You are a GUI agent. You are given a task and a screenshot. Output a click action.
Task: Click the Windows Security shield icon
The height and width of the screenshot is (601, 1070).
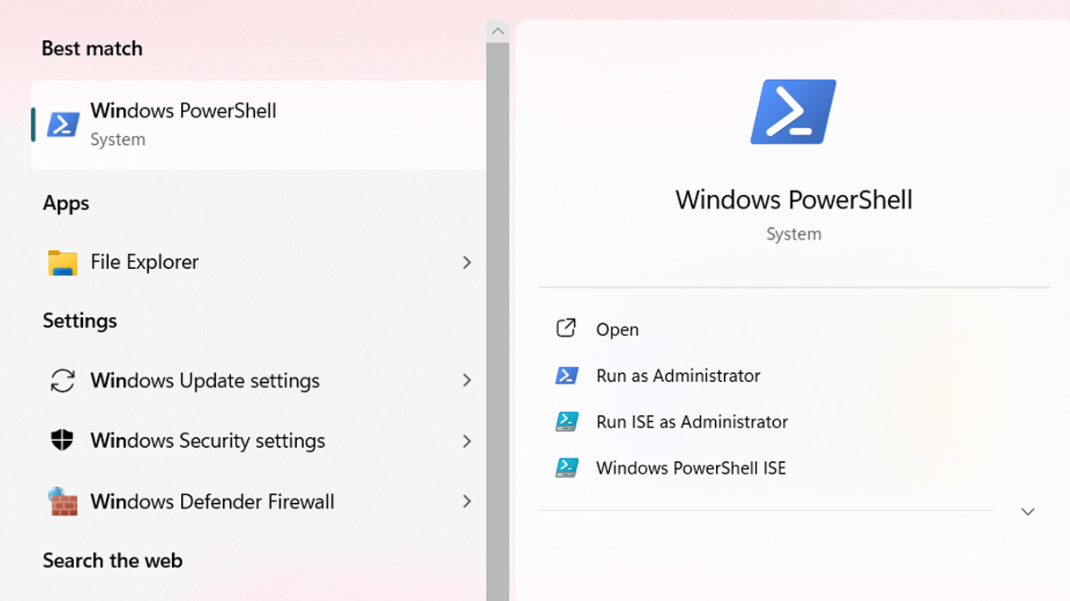[x=62, y=441]
